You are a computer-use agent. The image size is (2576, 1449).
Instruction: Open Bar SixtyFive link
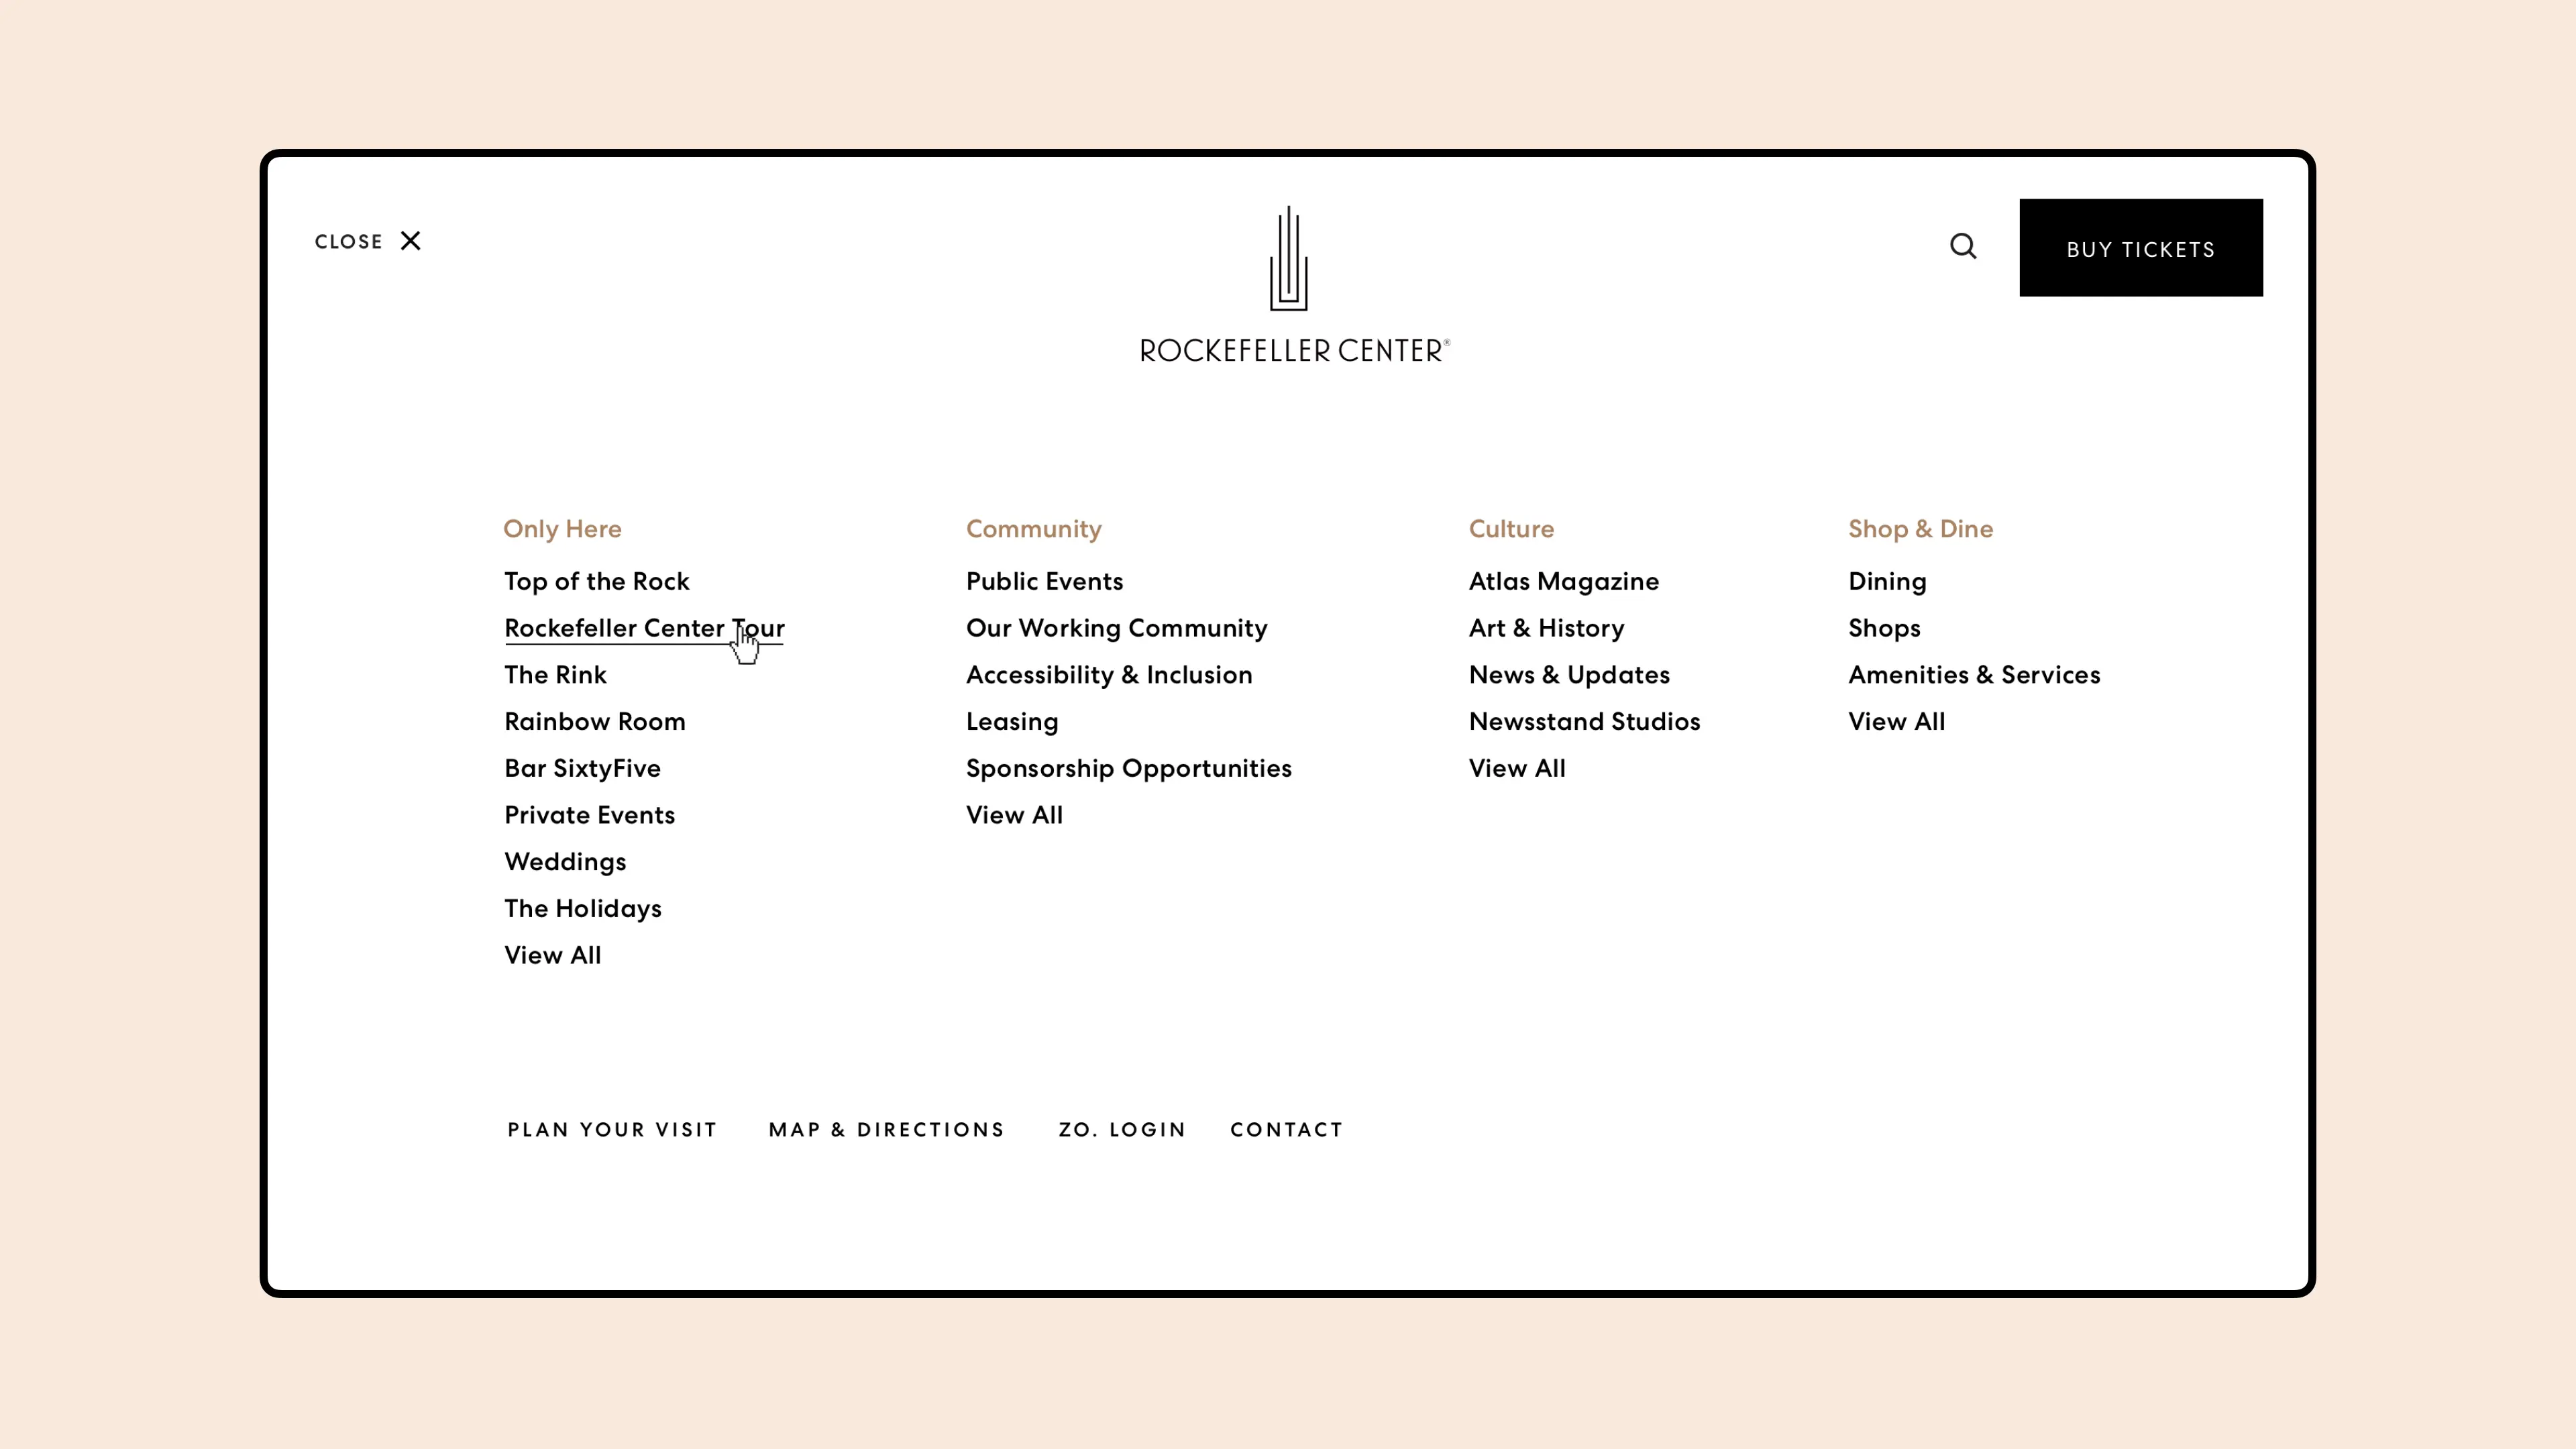coord(582,768)
